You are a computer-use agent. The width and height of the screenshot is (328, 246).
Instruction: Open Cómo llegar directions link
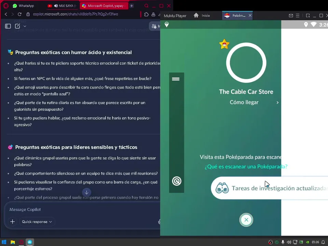244,102
